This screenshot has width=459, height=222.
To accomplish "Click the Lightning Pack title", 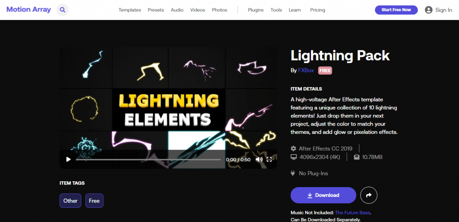I will point(340,55).
